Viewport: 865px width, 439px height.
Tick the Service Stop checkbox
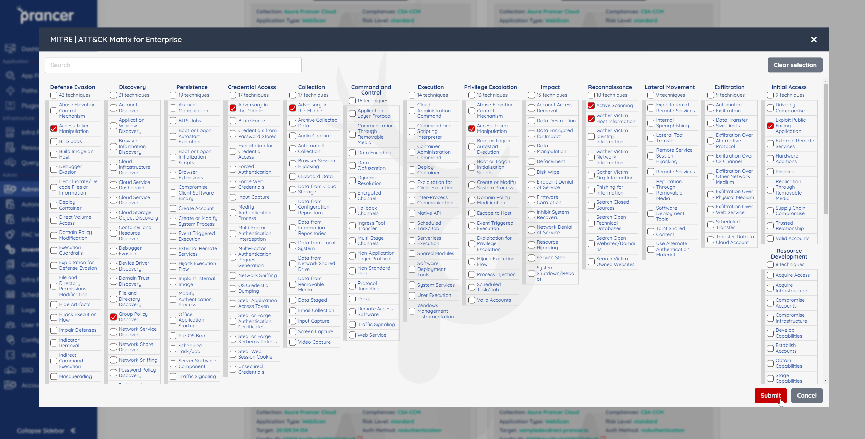(532, 258)
